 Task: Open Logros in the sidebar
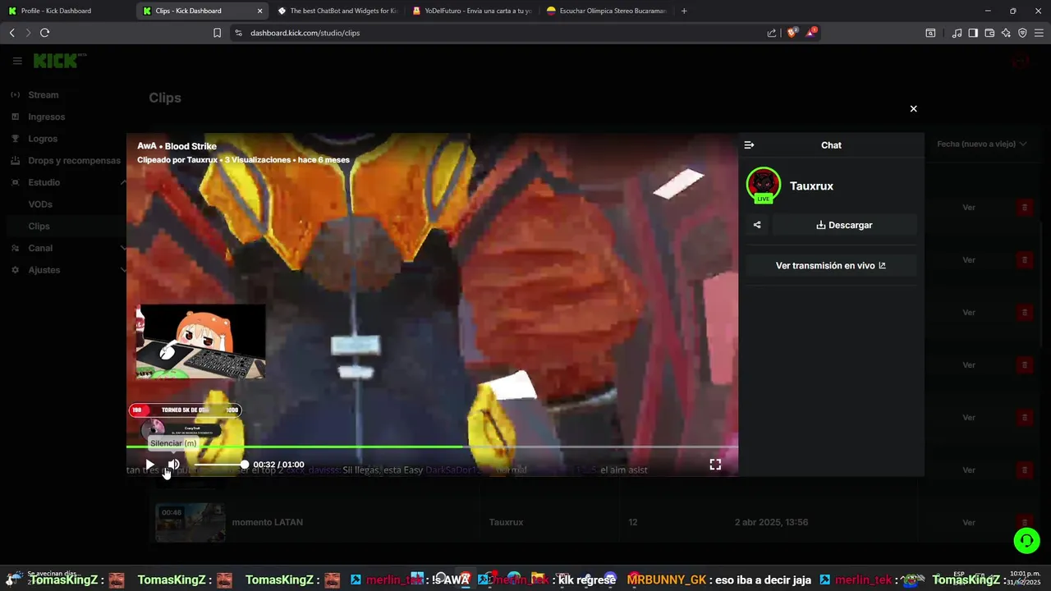click(x=43, y=139)
